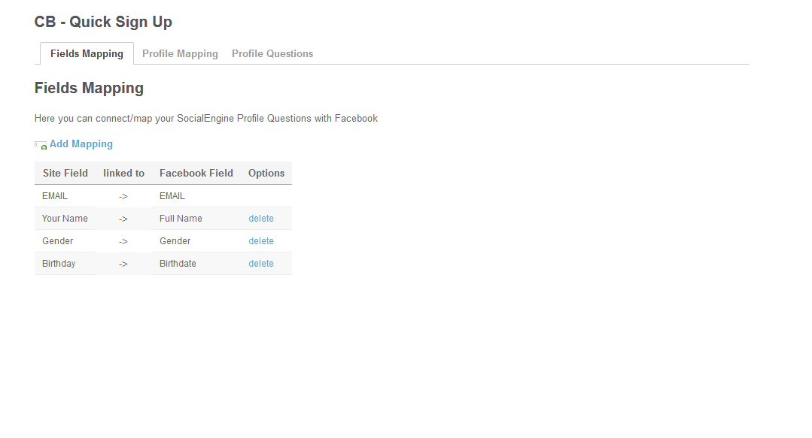This screenshot has width=812, height=438.
Task: Click the Fields Mapping section heading
Action: pyautogui.click(x=89, y=88)
